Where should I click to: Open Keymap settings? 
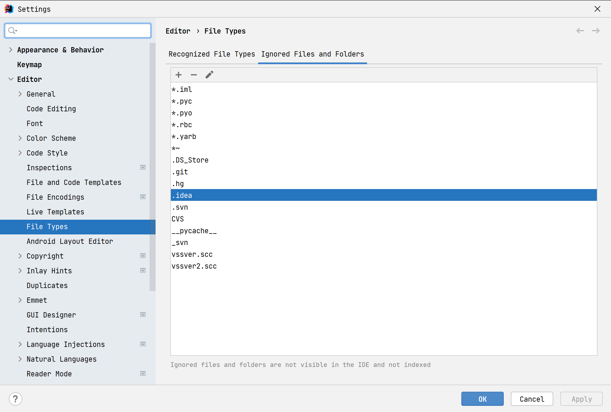29,64
